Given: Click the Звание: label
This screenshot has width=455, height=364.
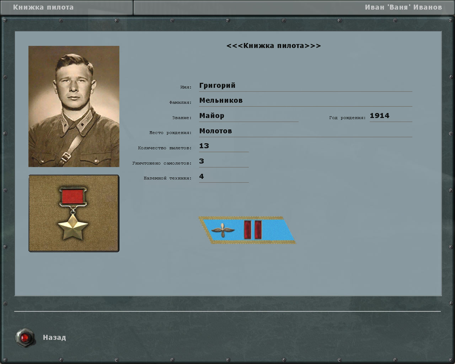Looking at the screenshot, I should 182,118.
